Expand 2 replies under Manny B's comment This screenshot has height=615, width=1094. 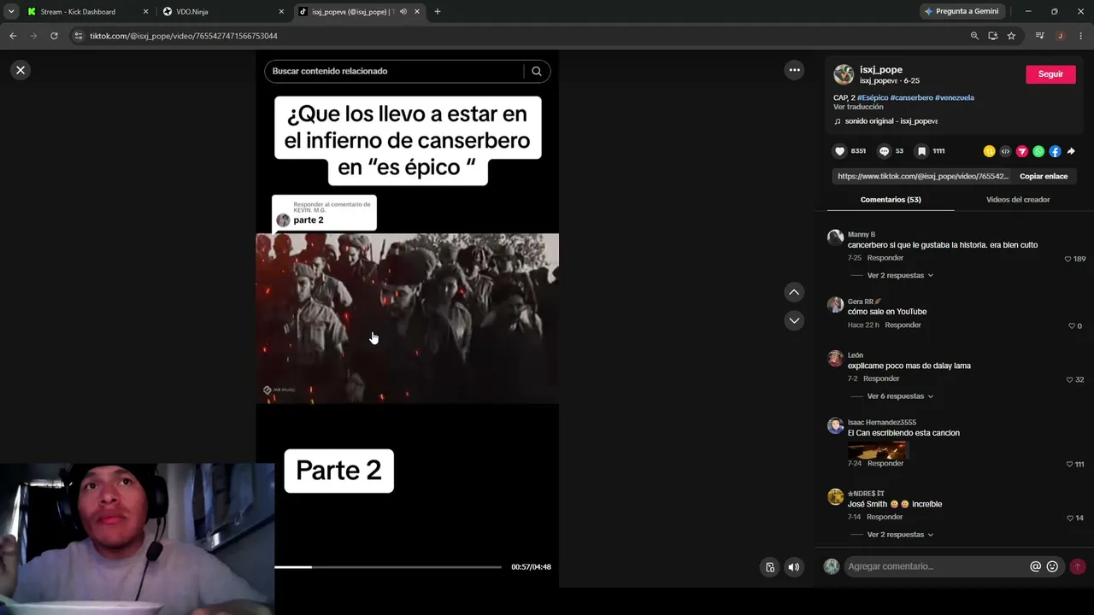coord(900,275)
